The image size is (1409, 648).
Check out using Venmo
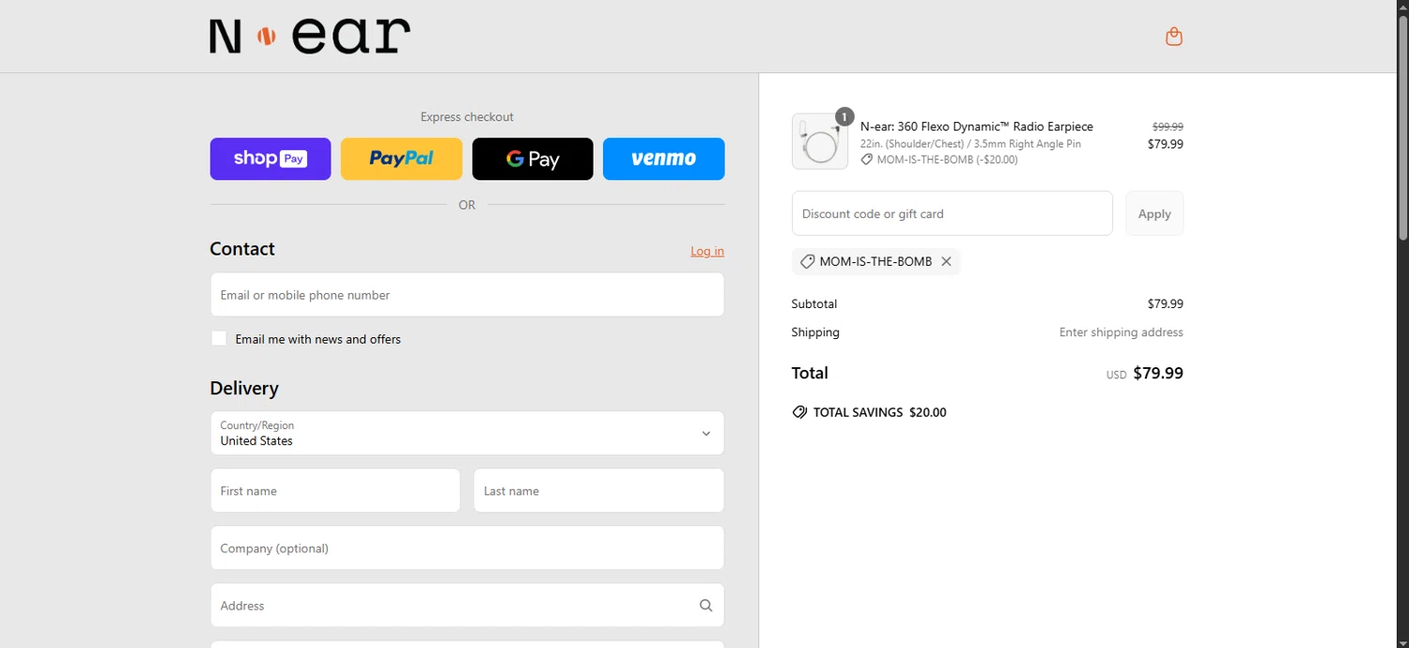click(x=663, y=159)
